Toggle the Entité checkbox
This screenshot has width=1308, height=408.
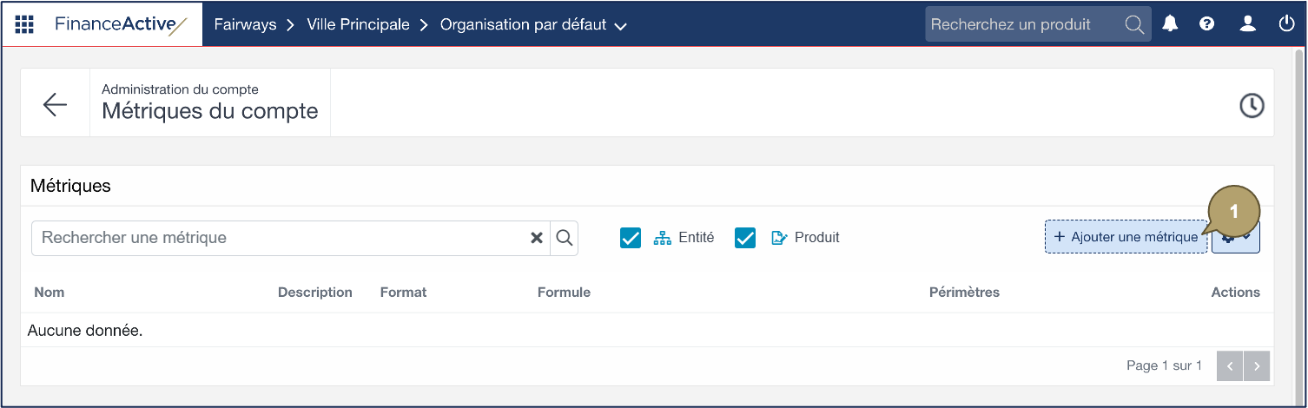click(x=631, y=238)
